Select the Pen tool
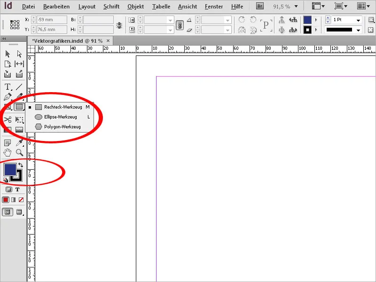The image size is (376, 282). [7, 95]
